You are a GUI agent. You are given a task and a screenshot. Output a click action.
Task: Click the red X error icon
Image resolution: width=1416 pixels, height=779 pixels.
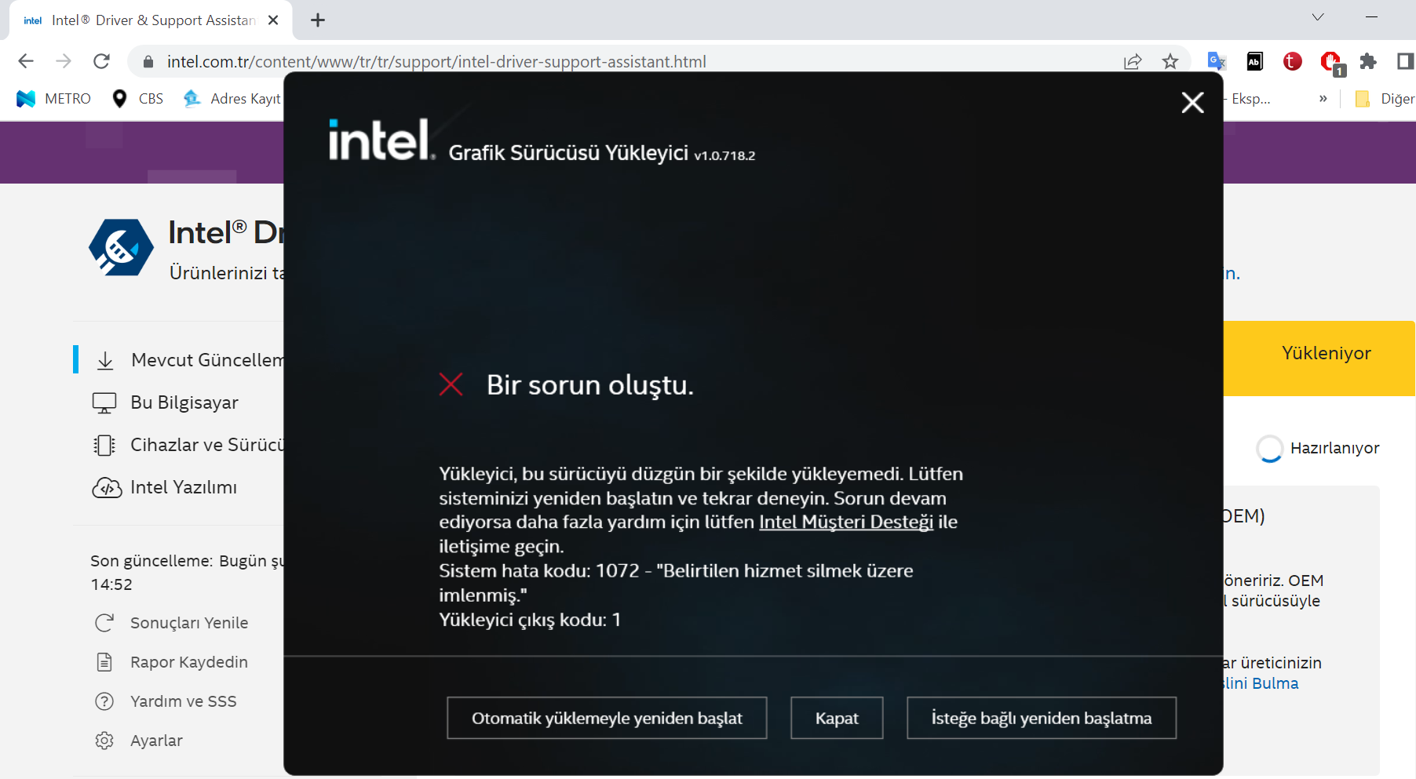[x=451, y=384]
